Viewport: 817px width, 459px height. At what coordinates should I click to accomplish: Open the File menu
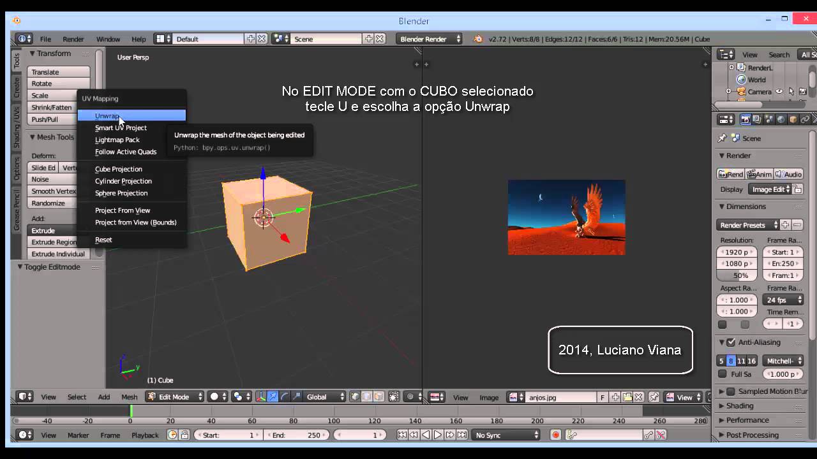coord(46,39)
